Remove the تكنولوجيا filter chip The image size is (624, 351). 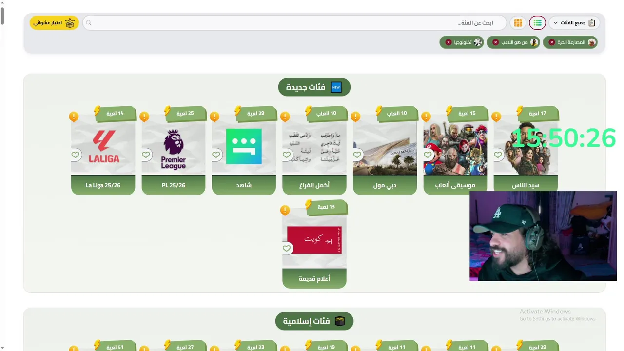448,42
